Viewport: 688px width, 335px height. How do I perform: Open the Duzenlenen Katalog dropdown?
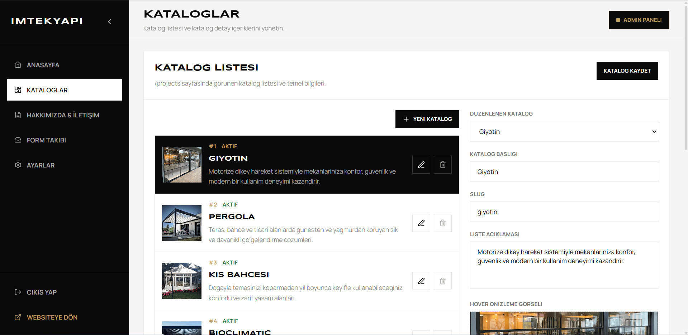pyautogui.click(x=564, y=131)
